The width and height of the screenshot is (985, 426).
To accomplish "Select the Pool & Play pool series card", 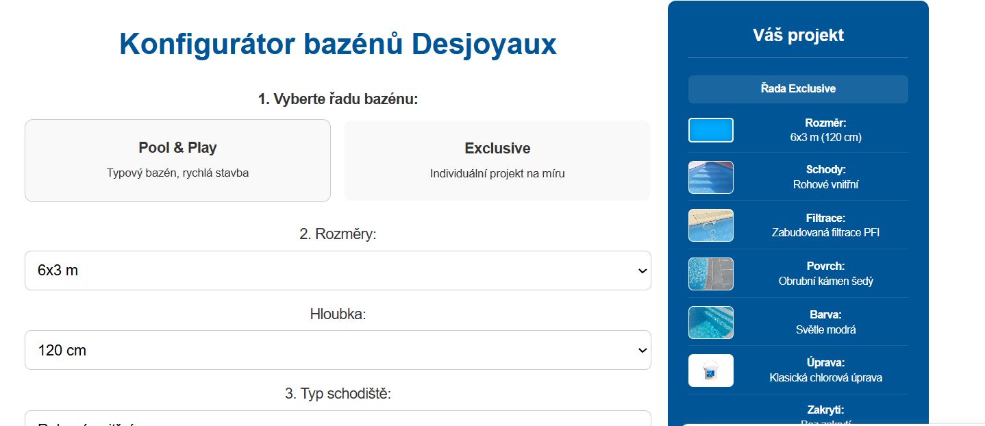I will (x=177, y=161).
